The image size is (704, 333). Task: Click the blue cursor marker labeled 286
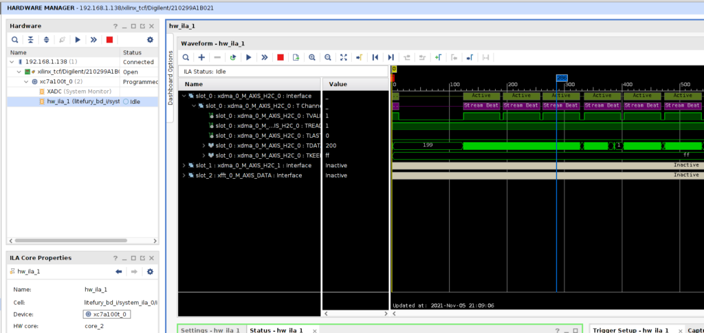[x=561, y=78]
